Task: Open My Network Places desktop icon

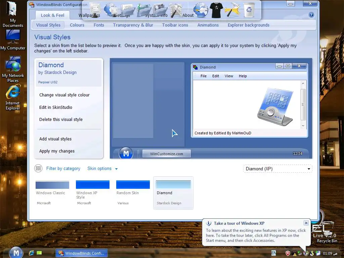Action: (13, 69)
